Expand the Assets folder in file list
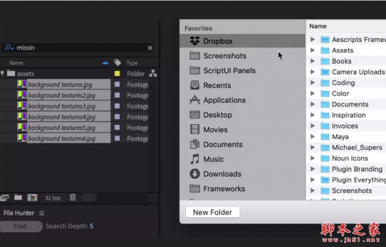This screenshot has width=386, height=247. tap(313, 50)
